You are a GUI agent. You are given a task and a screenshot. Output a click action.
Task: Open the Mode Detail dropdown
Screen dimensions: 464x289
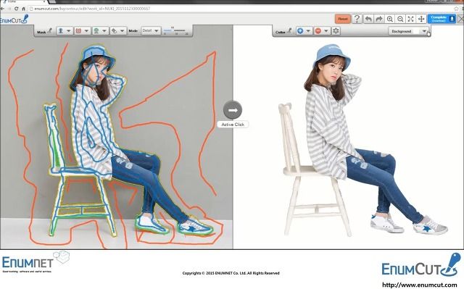click(x=151, y=30)
